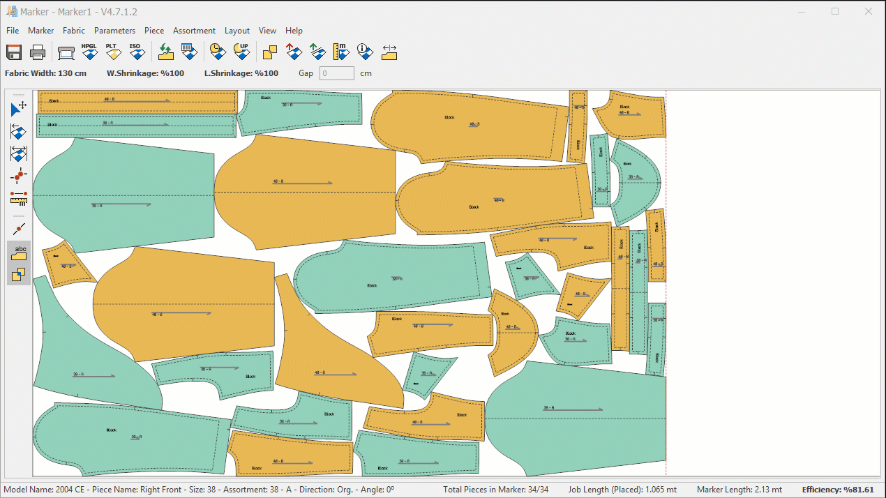Select the move/select arrow tool

click(19, 109)
